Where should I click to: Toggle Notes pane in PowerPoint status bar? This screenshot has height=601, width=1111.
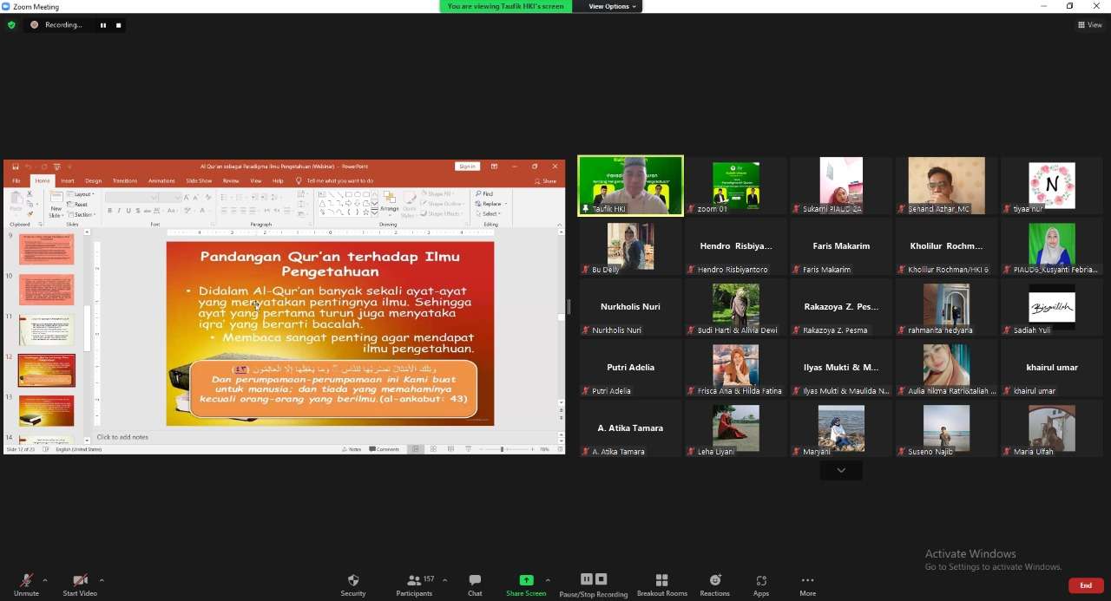pyautogui.click(x=352, y=449)
